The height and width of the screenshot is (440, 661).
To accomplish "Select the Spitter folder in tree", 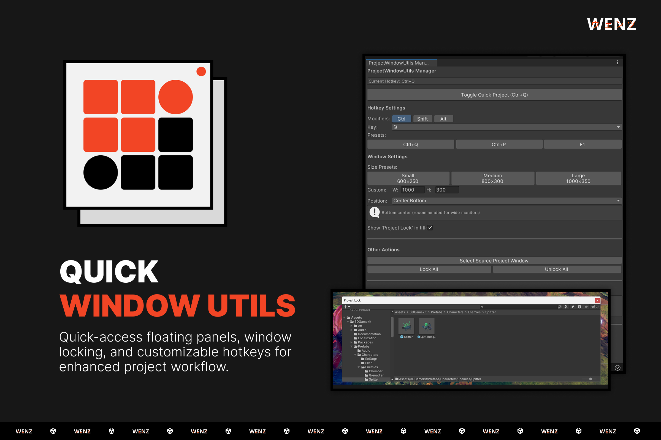I will coord(367,380).
